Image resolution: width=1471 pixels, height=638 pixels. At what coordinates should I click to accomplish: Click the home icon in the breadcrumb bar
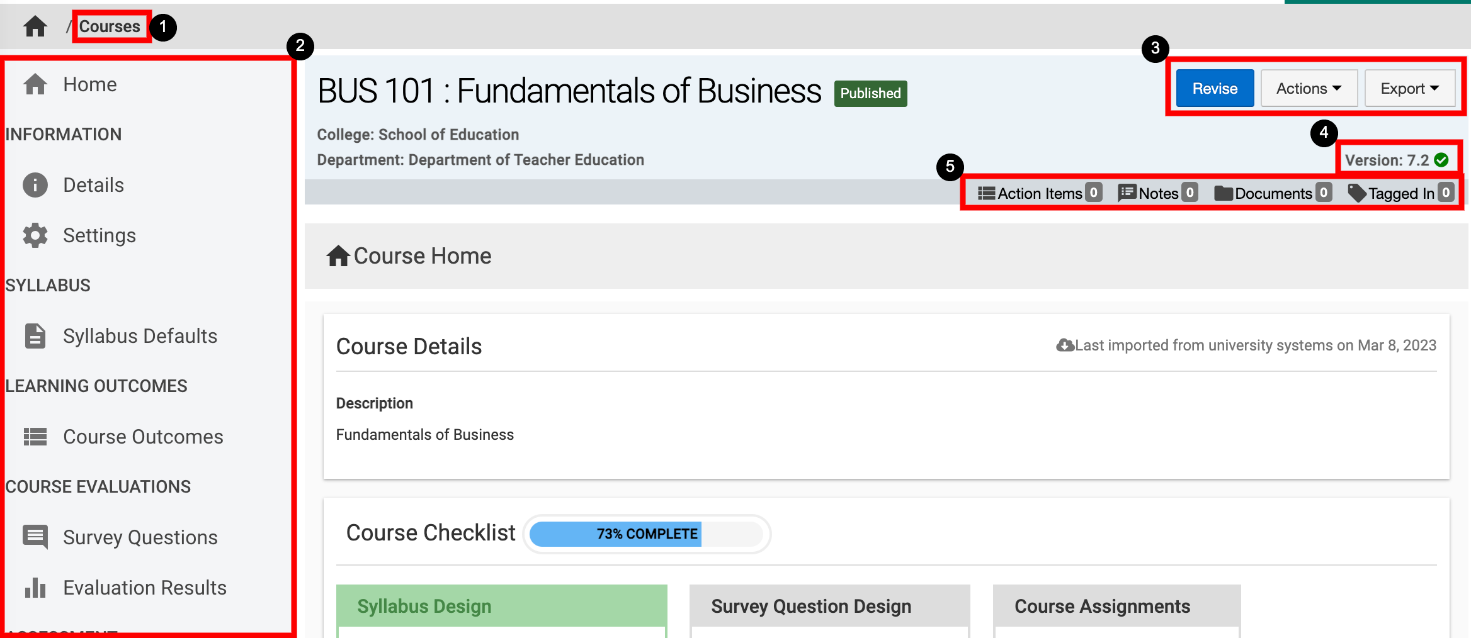35,26
